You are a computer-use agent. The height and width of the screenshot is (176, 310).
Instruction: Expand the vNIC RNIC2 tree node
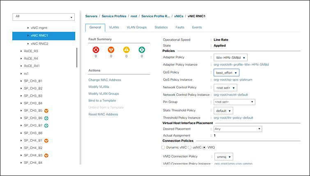[x=28, y=43]
